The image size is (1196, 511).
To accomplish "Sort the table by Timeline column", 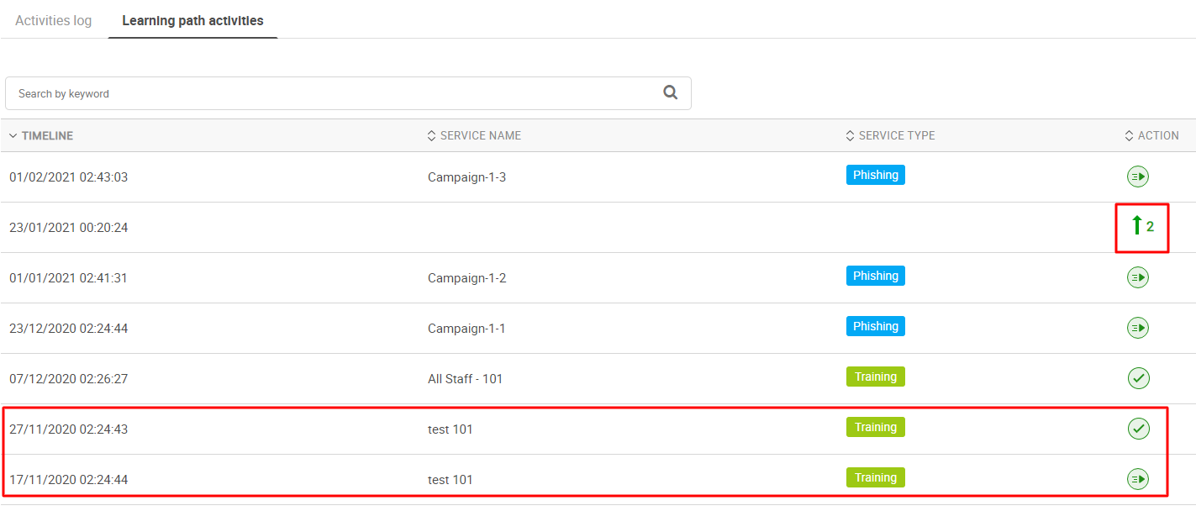I will (x=41, y=135).
